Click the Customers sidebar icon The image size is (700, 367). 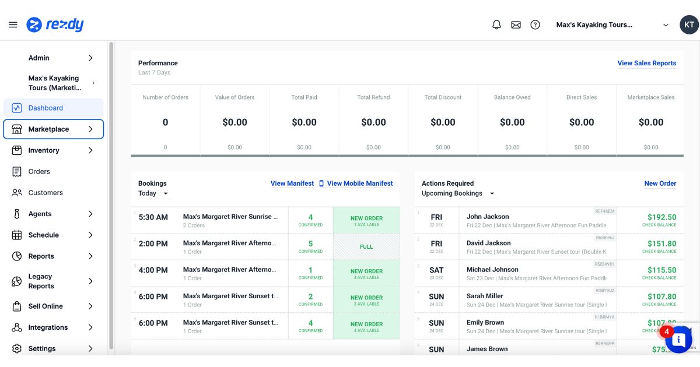tap(17, 193)
